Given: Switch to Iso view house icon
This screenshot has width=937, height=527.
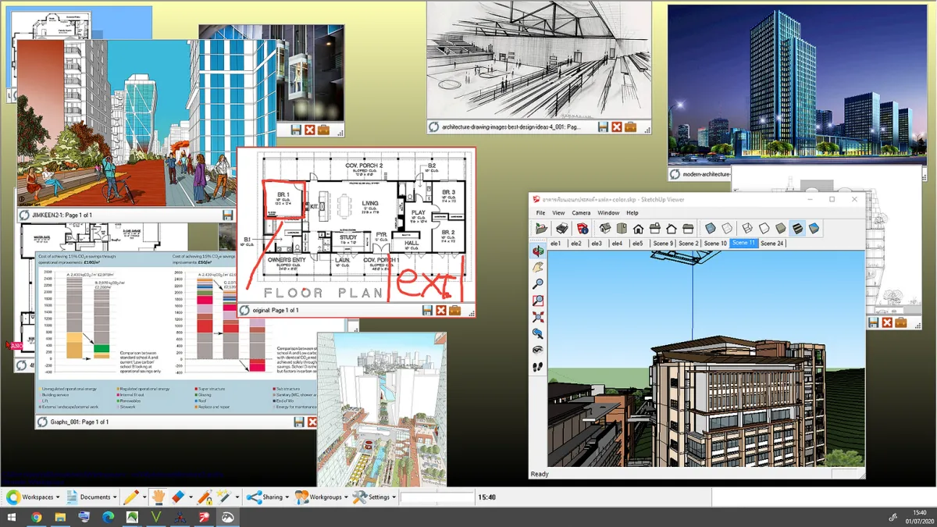Looking at the screenshot, I should tap(605, 228).
